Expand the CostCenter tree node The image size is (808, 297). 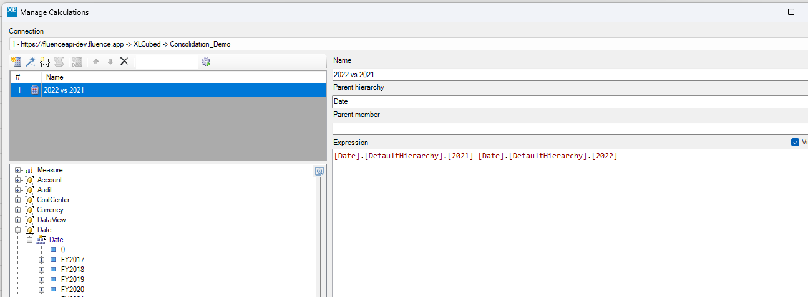click(18, 200)
